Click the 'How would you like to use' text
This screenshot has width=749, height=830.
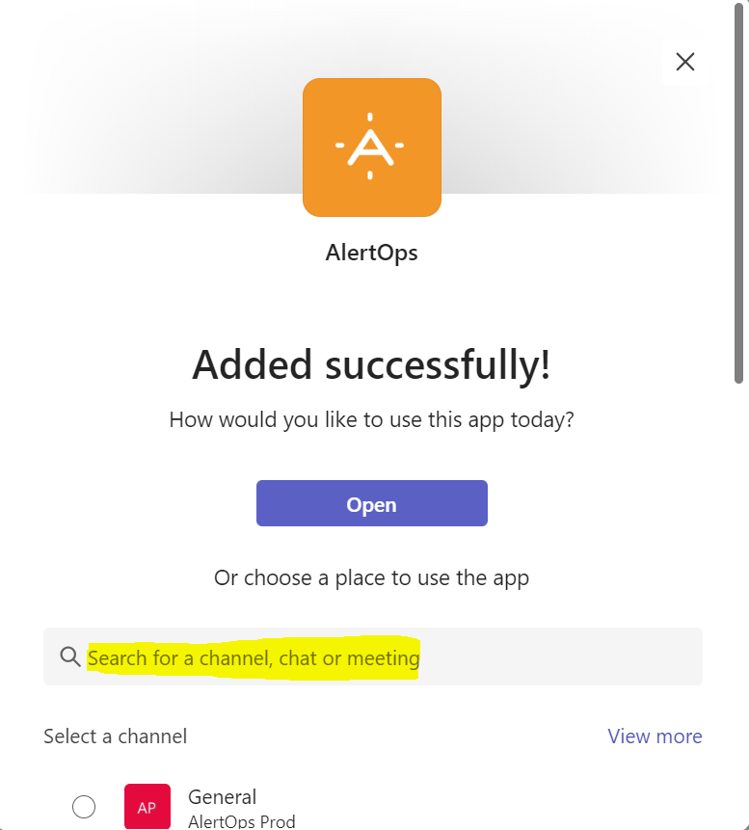[371, 420]
